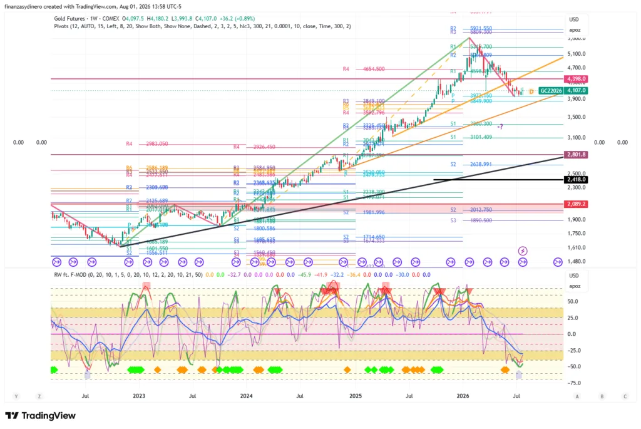Click the S2 2638.991 pivot label
This screenshot has height=429, width=641.
471,165
